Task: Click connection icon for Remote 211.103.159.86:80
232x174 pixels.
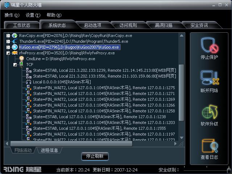Action: coord(29,76)
